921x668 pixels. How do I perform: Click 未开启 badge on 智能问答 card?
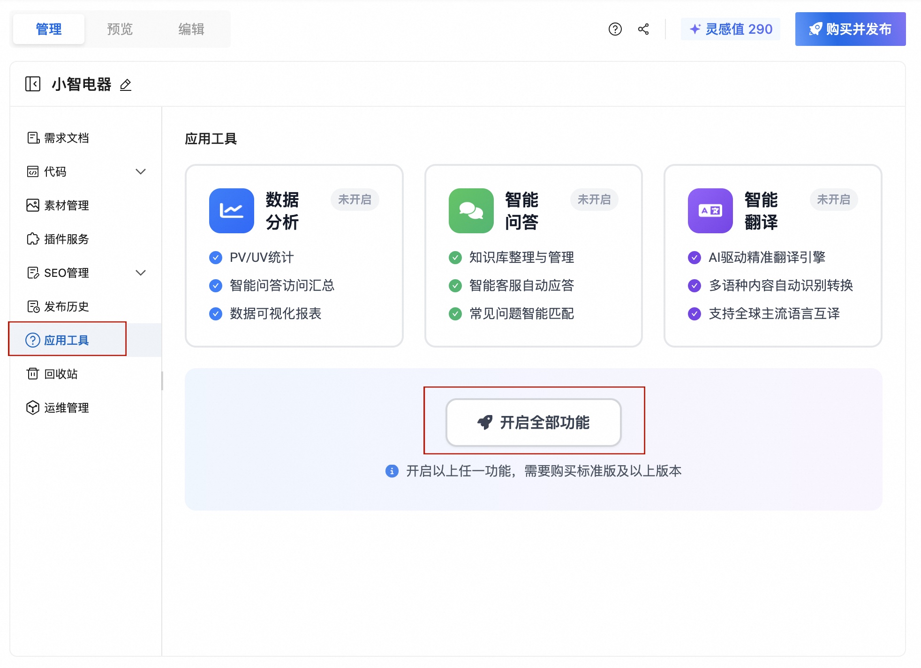click(594, 200)
